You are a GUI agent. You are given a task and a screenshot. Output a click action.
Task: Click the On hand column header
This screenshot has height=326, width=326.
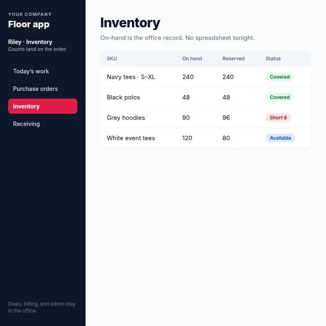tap(192, 59)
